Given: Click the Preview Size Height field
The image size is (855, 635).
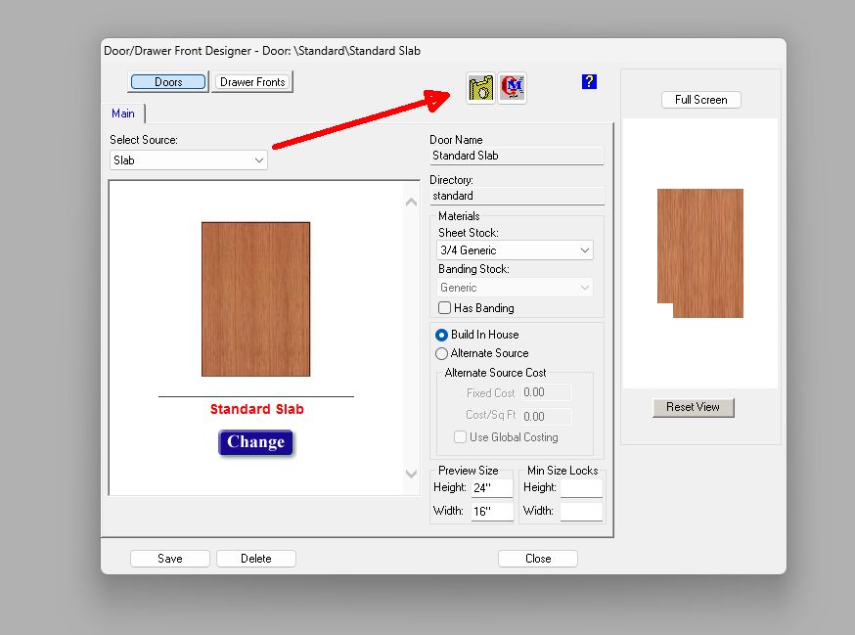Looking at the screenshot, I should click(x=491, y=488).
